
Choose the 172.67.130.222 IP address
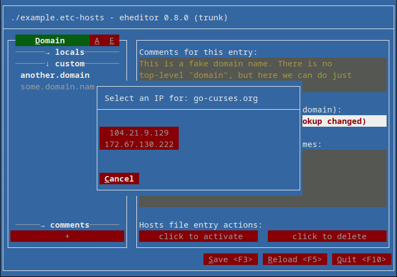point(139,144)
